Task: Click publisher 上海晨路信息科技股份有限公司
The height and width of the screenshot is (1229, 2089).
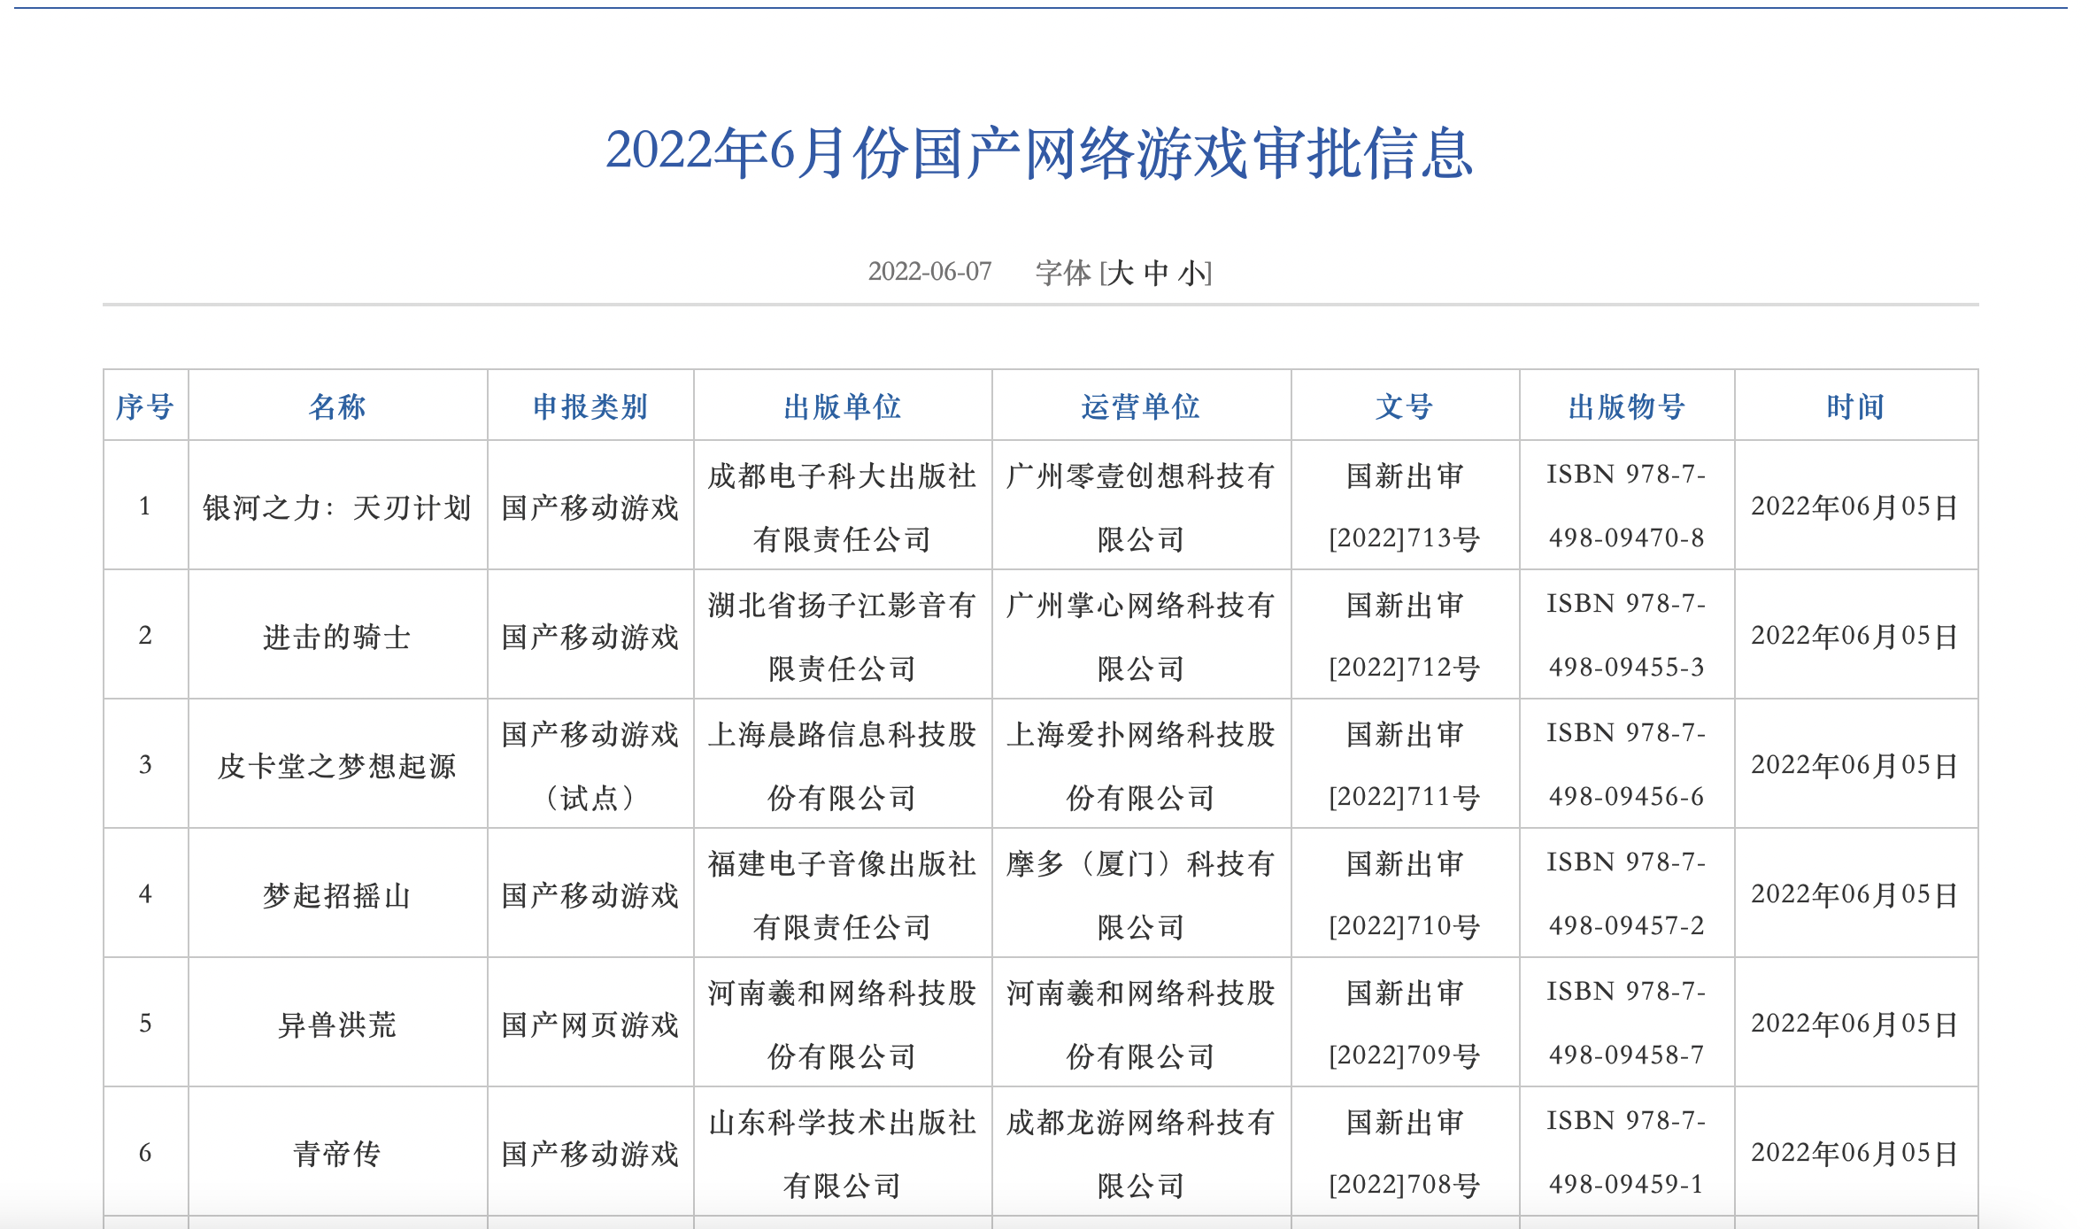Action: click(843, 766)
